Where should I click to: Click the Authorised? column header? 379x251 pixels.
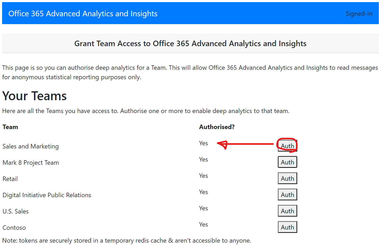217,127
